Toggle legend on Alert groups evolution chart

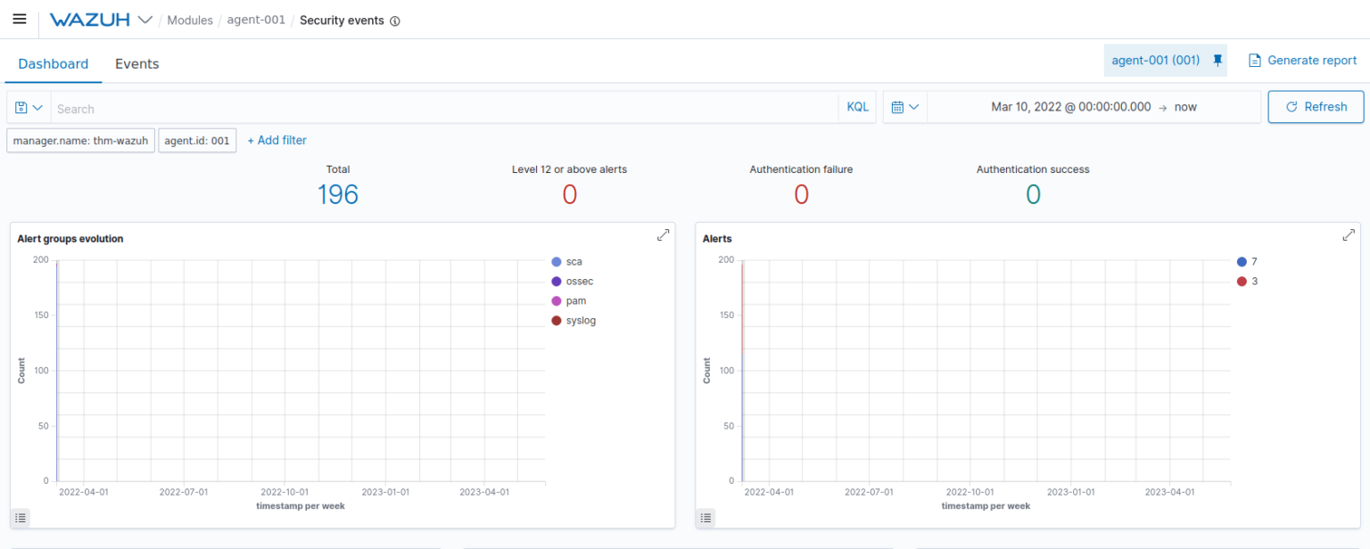point(21,517)
